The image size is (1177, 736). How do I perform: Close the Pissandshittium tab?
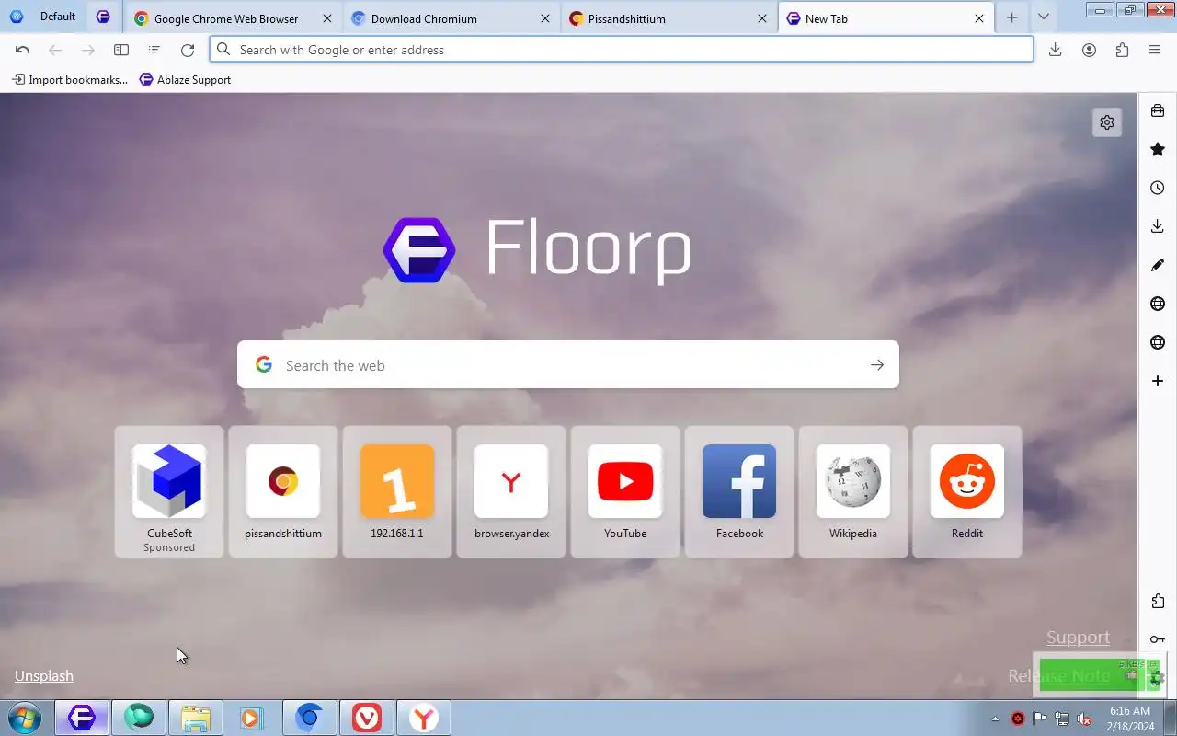[x=762, y=18]
